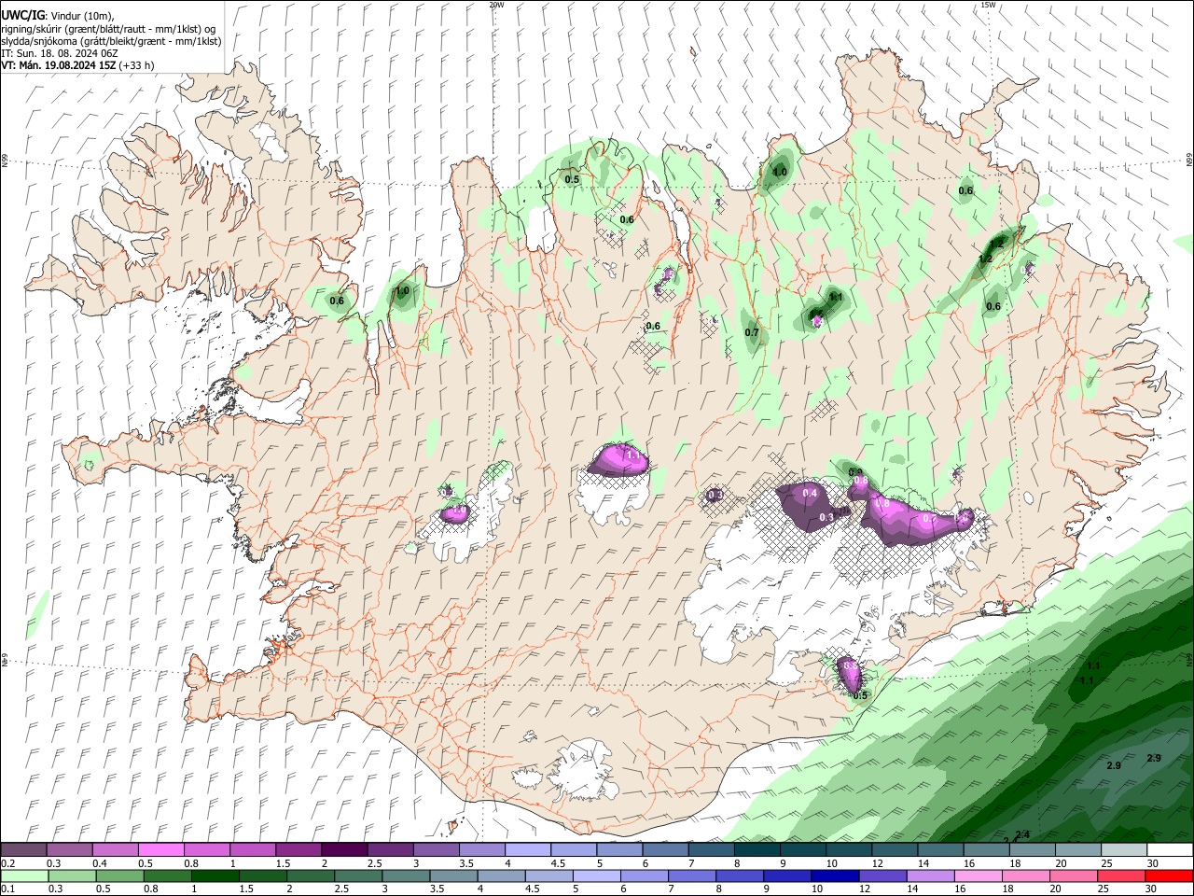Image resolution: width=1194 pixels, height=896 pixels.
Task: Pick the darkest purple swatch at 2 in upper legend
Action: point(344,850)
